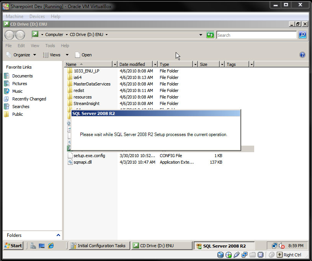
Task: Click the Music favorite link icon
Action: (x=7, y=91)
